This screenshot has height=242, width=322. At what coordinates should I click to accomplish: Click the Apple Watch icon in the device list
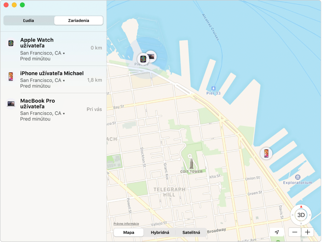pos(11,43)
